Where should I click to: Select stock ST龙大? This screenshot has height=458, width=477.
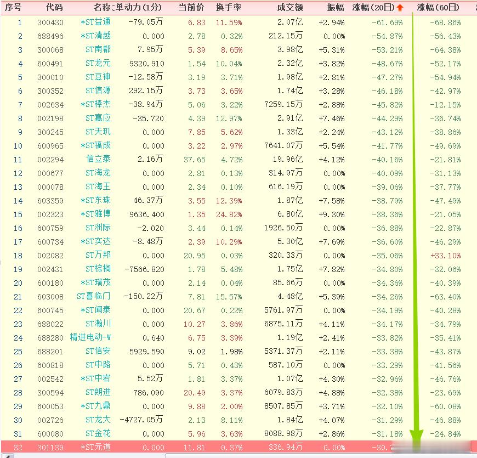98,420
